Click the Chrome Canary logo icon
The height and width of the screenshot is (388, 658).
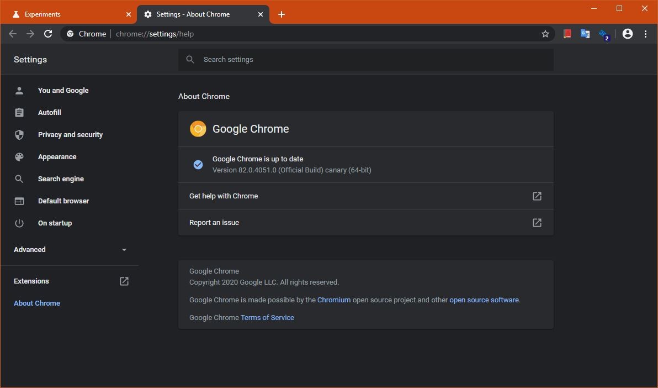pyautogui.click(x=198, y=129)
